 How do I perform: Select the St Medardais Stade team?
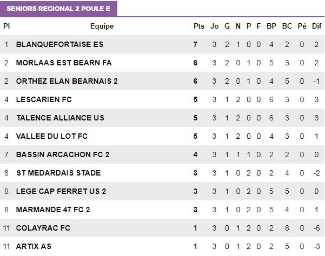(58, 173)
